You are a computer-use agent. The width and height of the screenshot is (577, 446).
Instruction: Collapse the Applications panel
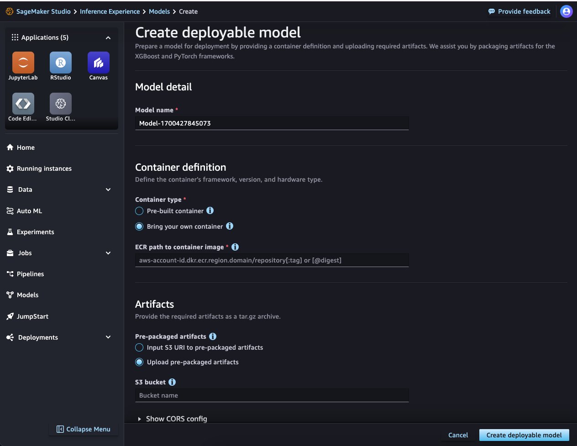pyautogui.click(x=108, y=37)
